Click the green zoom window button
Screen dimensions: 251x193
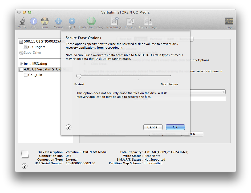pyautogui.click(x=30, y=12)
